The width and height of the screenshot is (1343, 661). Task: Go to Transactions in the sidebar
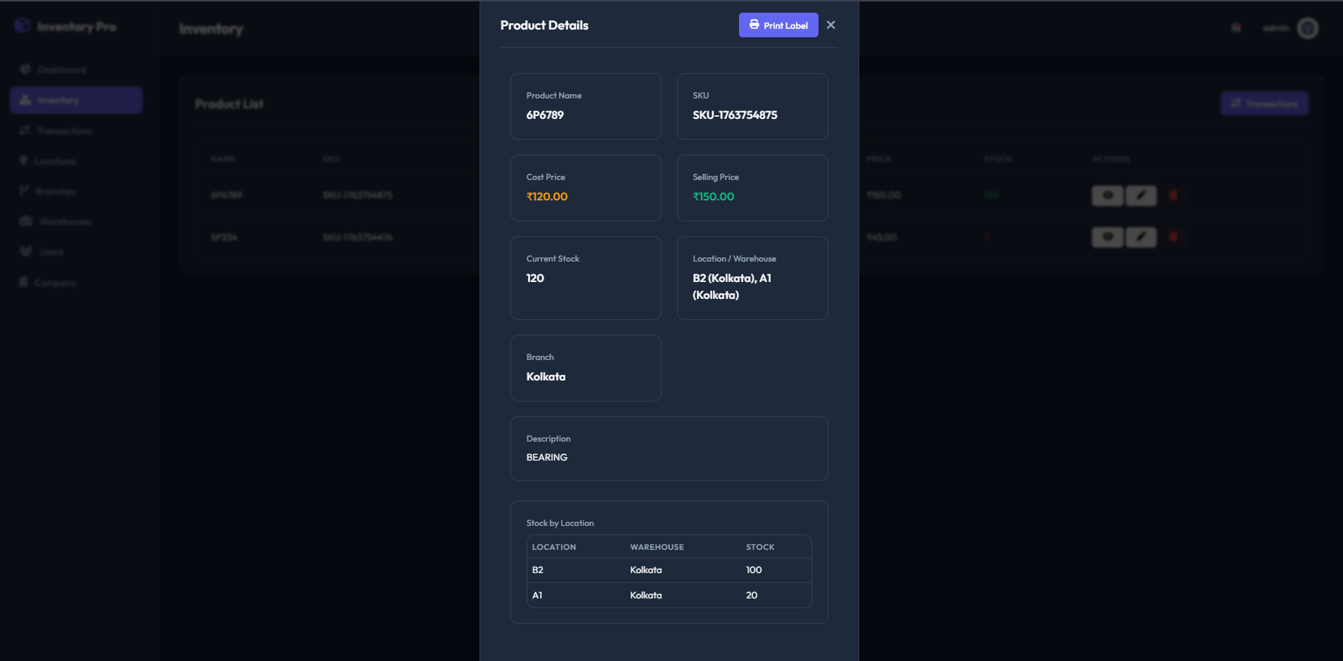click(x=63, y=131)
